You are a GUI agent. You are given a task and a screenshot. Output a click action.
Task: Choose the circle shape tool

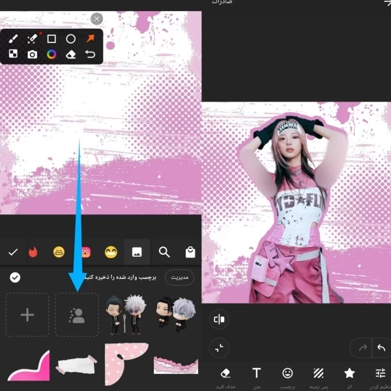(x=71, y=39)
